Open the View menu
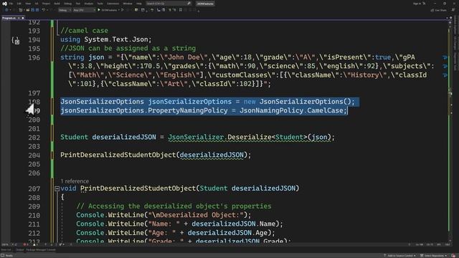 (x=28, y=4)
